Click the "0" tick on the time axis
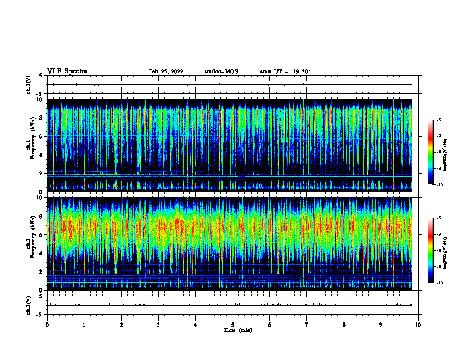 (x=47, y=325)
